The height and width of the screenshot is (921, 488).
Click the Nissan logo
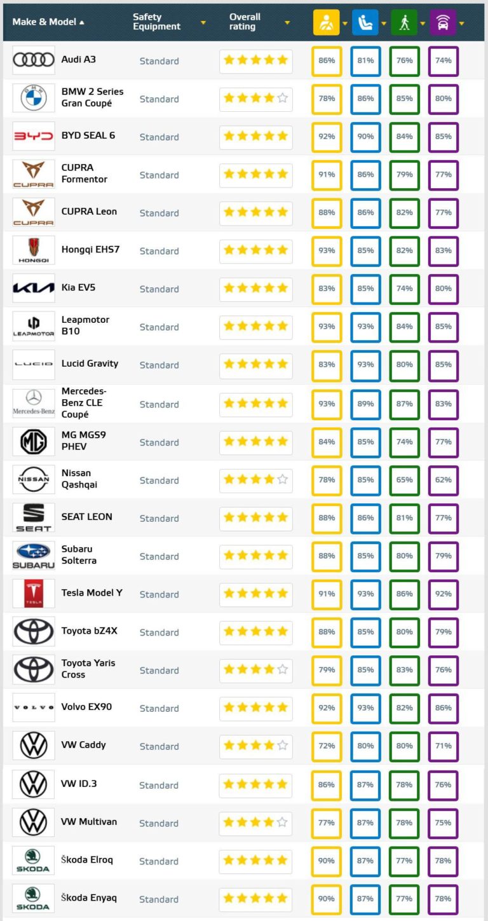(x=33, y=480)
